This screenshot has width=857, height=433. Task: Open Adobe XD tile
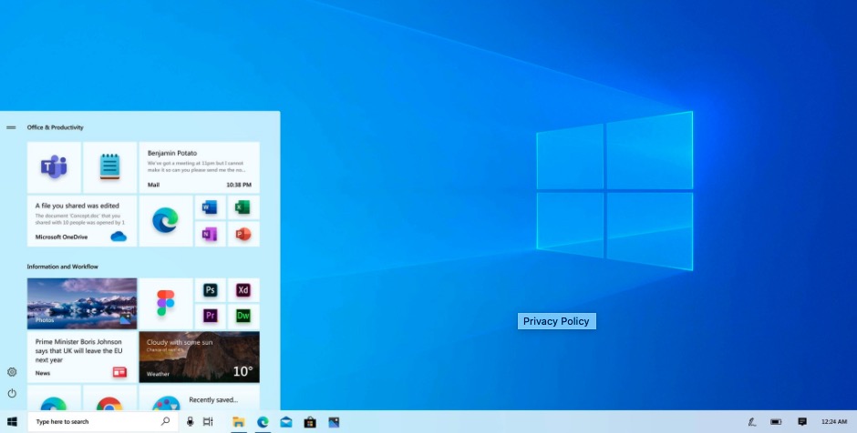(243, 290)
